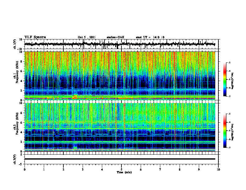246x190 pixels.
Task: Click time axis tick label "8"
Action: click(x=180, y=170)
